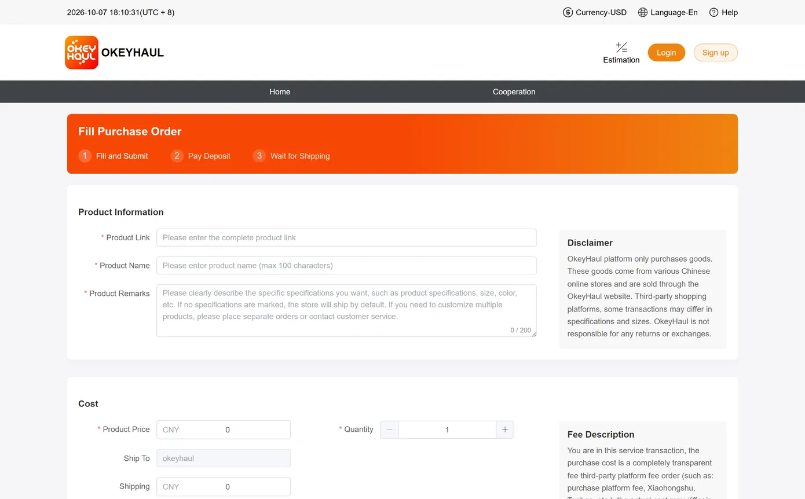Image resolution: width=805 pixels, height=499 pixels.
Task: Click the OKEYHAUL brand name text
Action: [133, 53]
